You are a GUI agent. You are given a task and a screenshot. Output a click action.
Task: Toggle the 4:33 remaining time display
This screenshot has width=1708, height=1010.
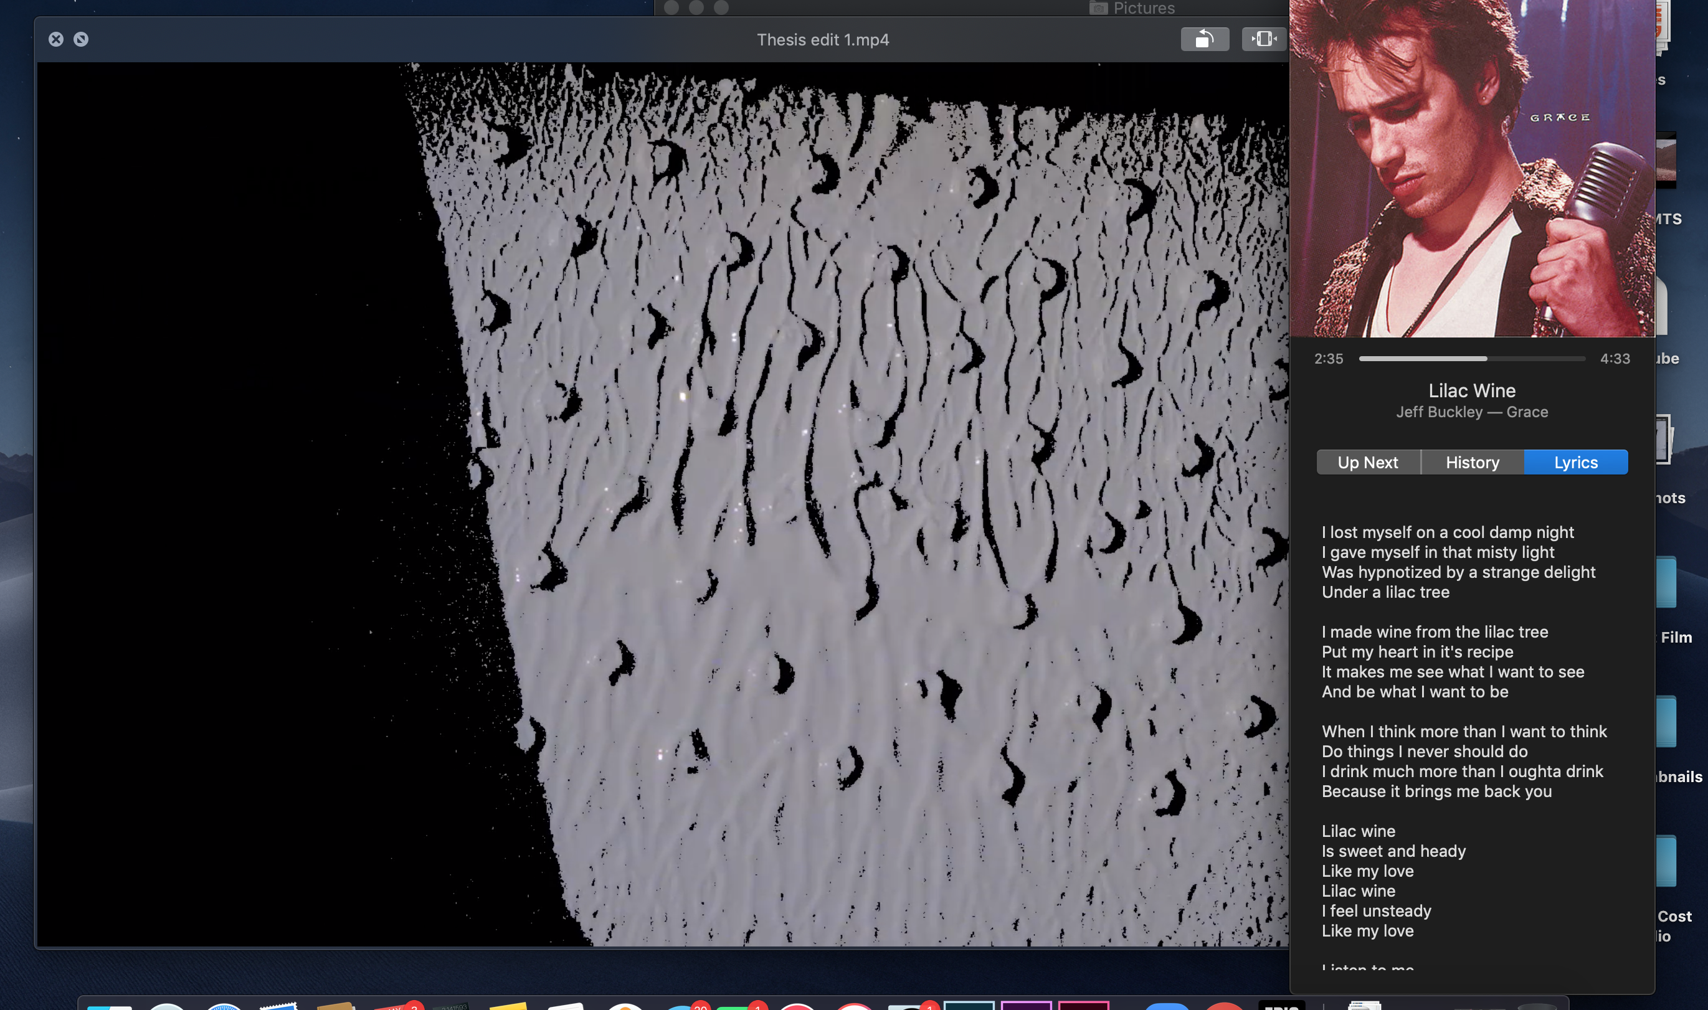click(1614, 359)
